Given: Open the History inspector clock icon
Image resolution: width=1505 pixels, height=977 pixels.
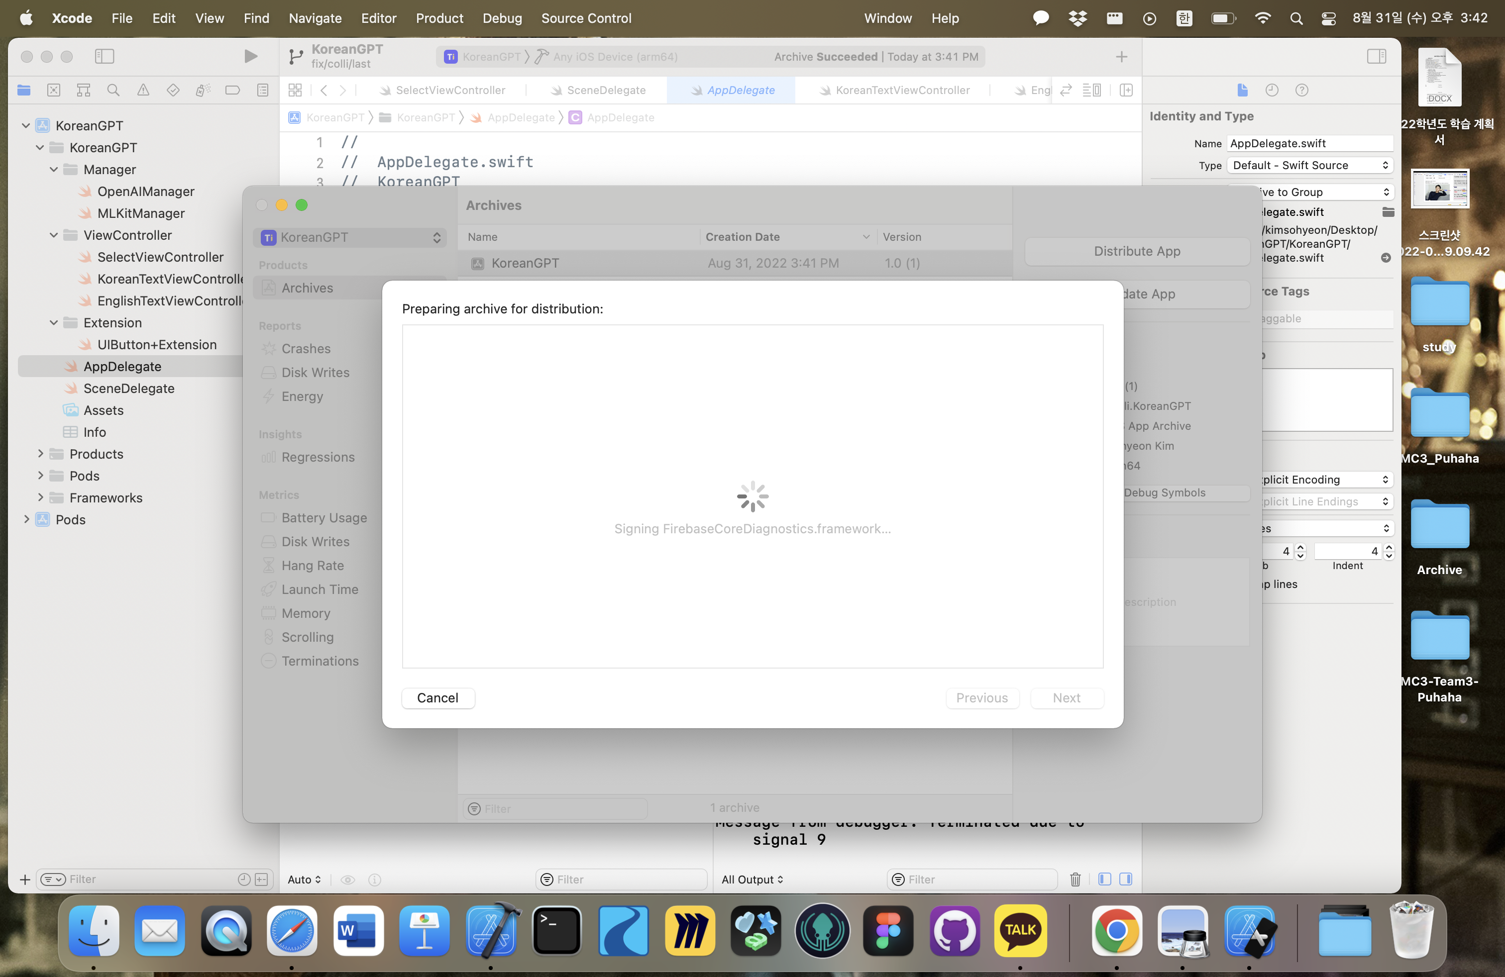Looking at the screenshot, I should pos(1272,90).
